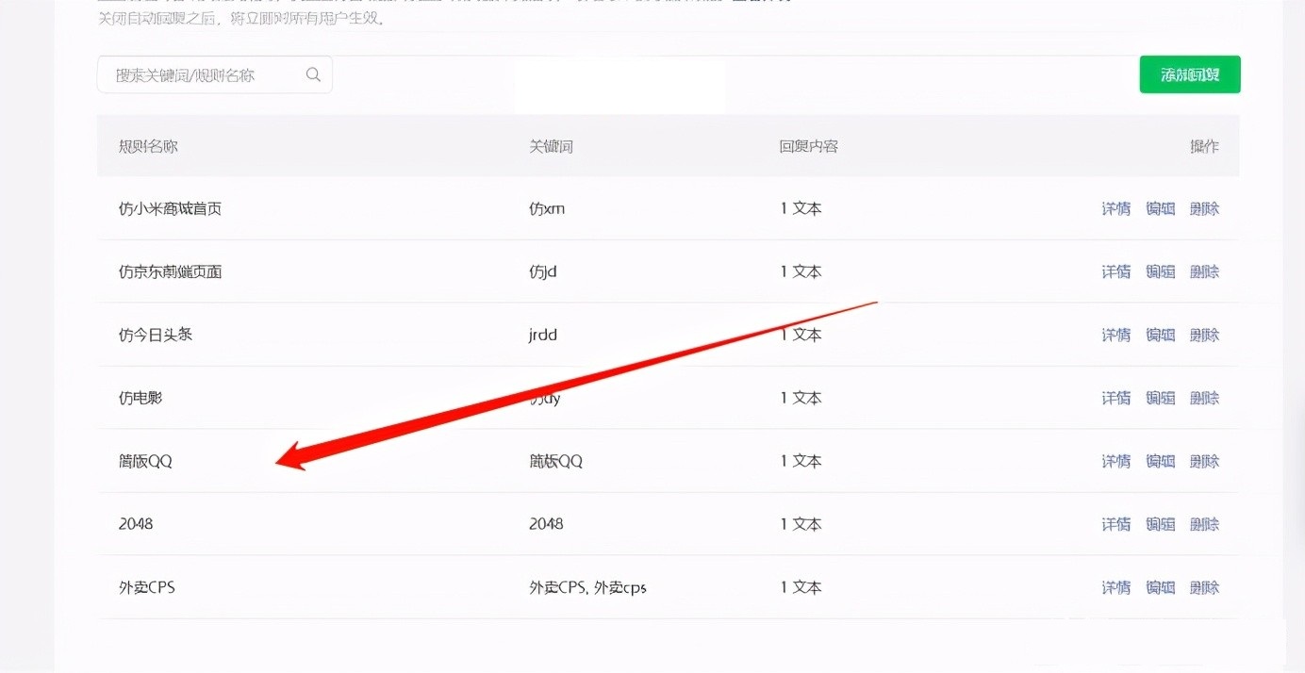Click 编辑 for 仿京东前端页面 rule
Image resolution: width=1305 pixels, height=673 pixels.
tap(1161, 272)
